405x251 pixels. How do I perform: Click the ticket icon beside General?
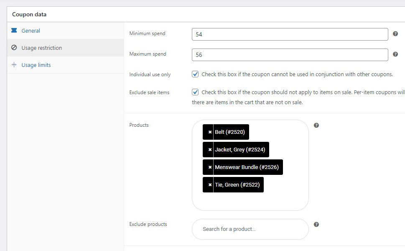(x=14, y=31)
